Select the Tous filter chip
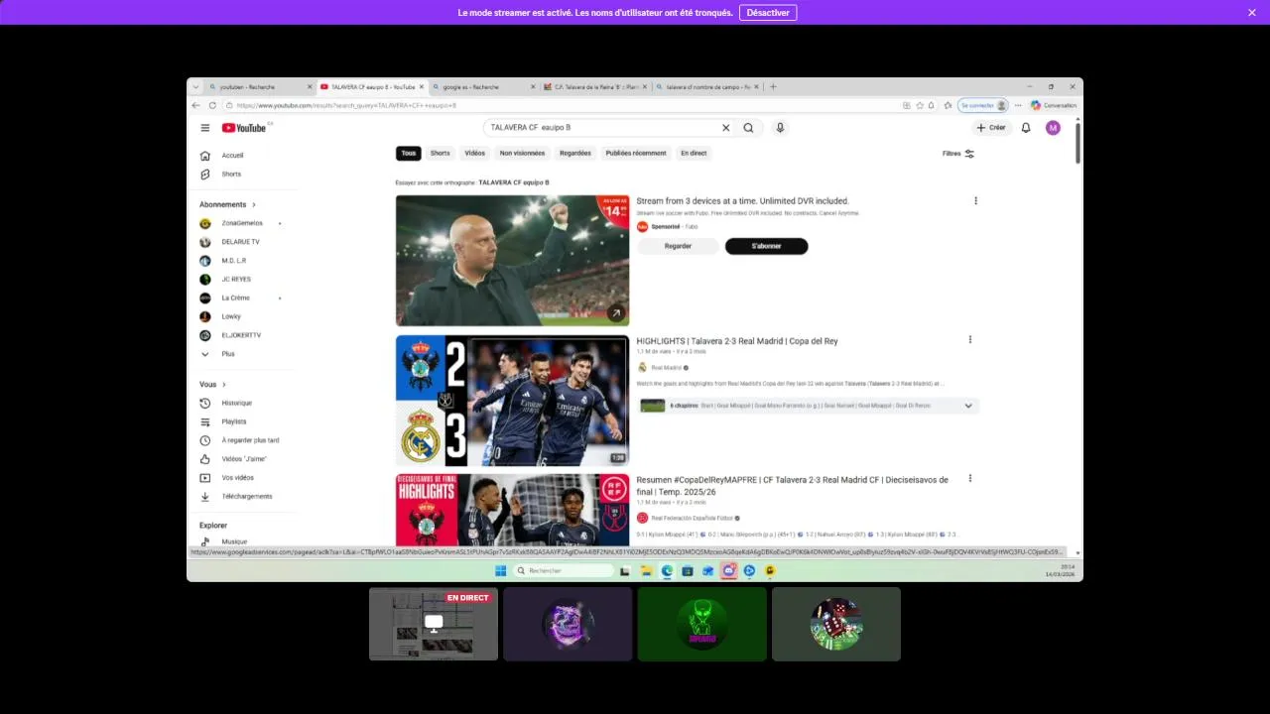Screen dimensions: 1270x714 (409, 153)
